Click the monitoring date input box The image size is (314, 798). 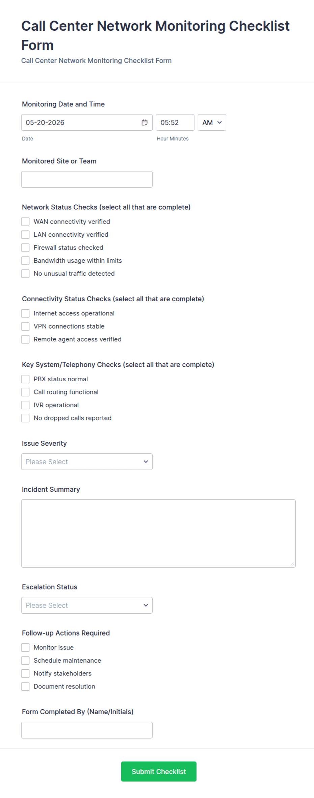pyautogui.click(x=87, y=123)
